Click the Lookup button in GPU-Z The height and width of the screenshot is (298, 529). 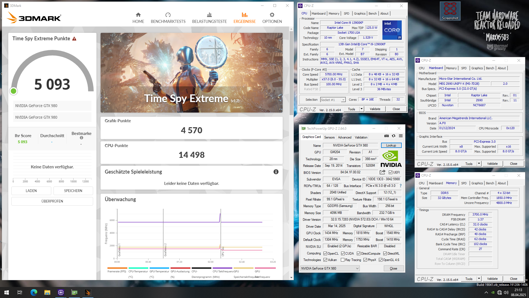coord(391,145)
